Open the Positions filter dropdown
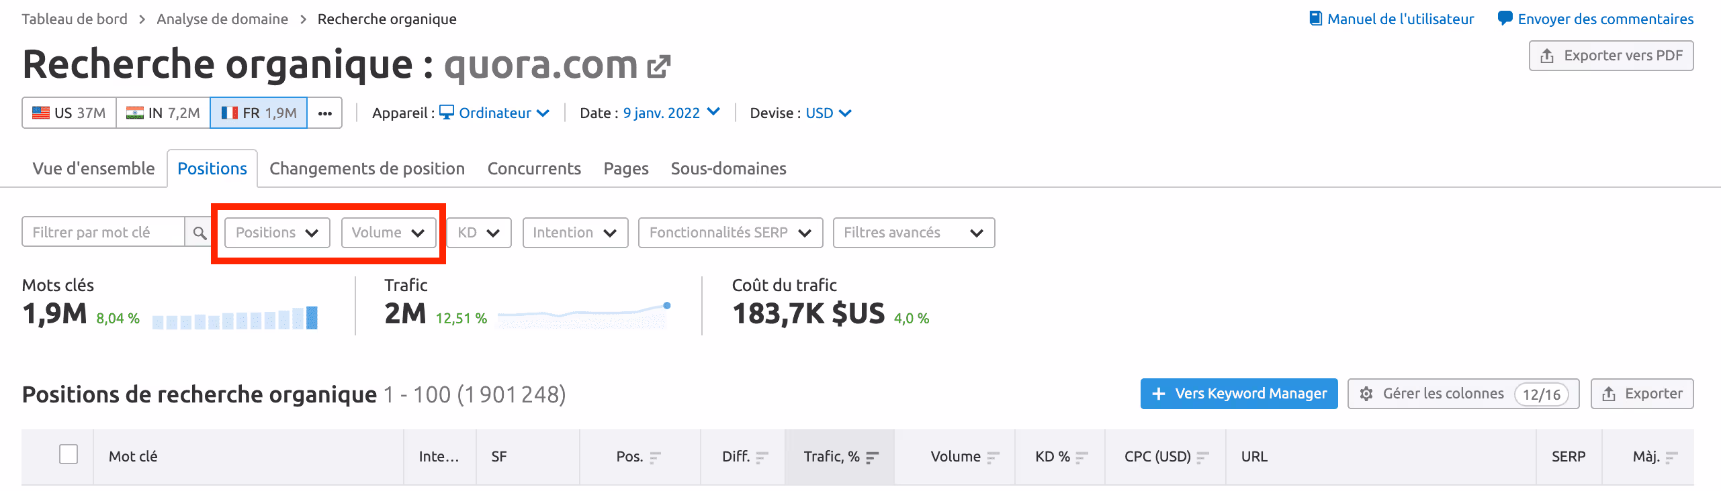Image resolution: width=1721 pixels, height=491 pixels. tap(277, 233)
